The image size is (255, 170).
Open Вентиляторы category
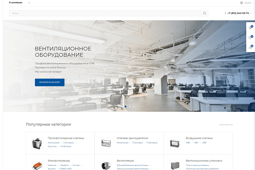tap(125, 161)
